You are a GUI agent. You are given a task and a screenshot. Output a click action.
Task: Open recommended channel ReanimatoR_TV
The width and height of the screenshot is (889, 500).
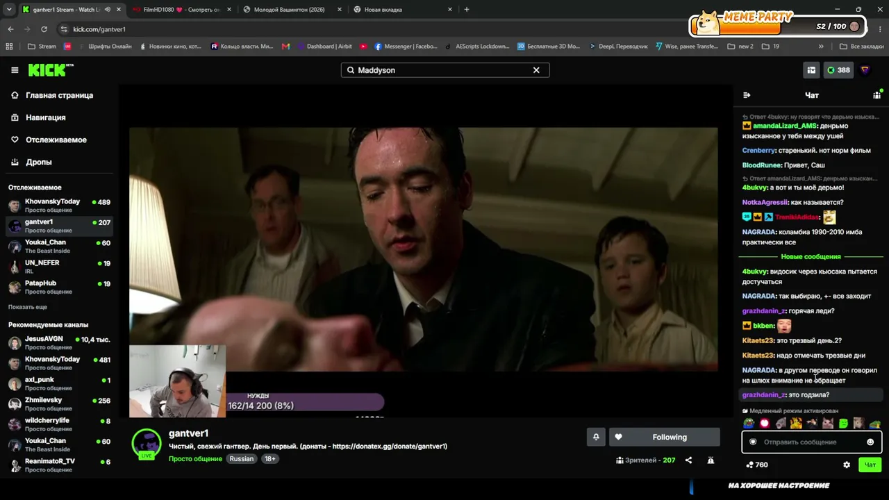coord(59,465)
